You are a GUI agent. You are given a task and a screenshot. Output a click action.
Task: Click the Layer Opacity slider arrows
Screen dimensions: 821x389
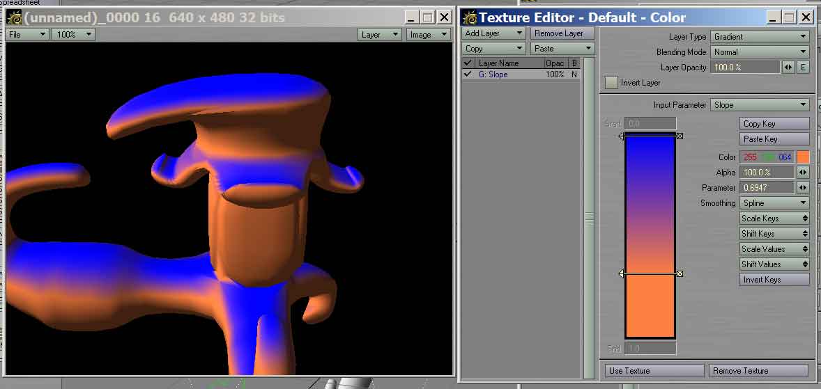[x=788, y=68]
